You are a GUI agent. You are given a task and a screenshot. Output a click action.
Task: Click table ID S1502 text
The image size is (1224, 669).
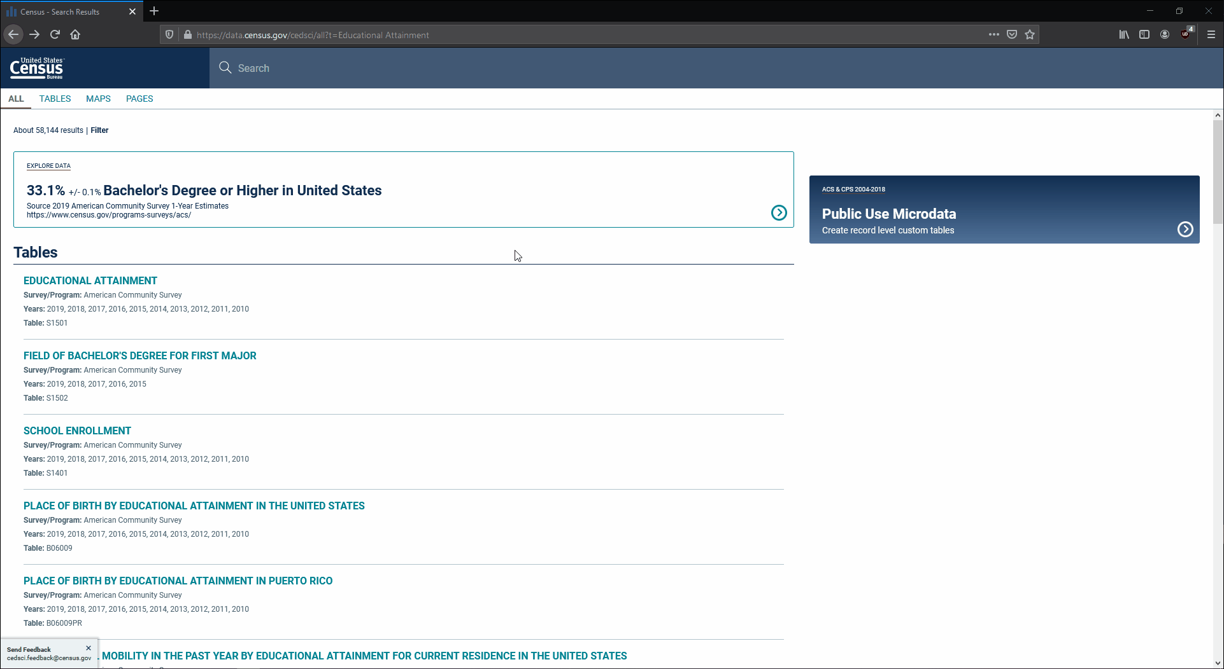[57, 398]
